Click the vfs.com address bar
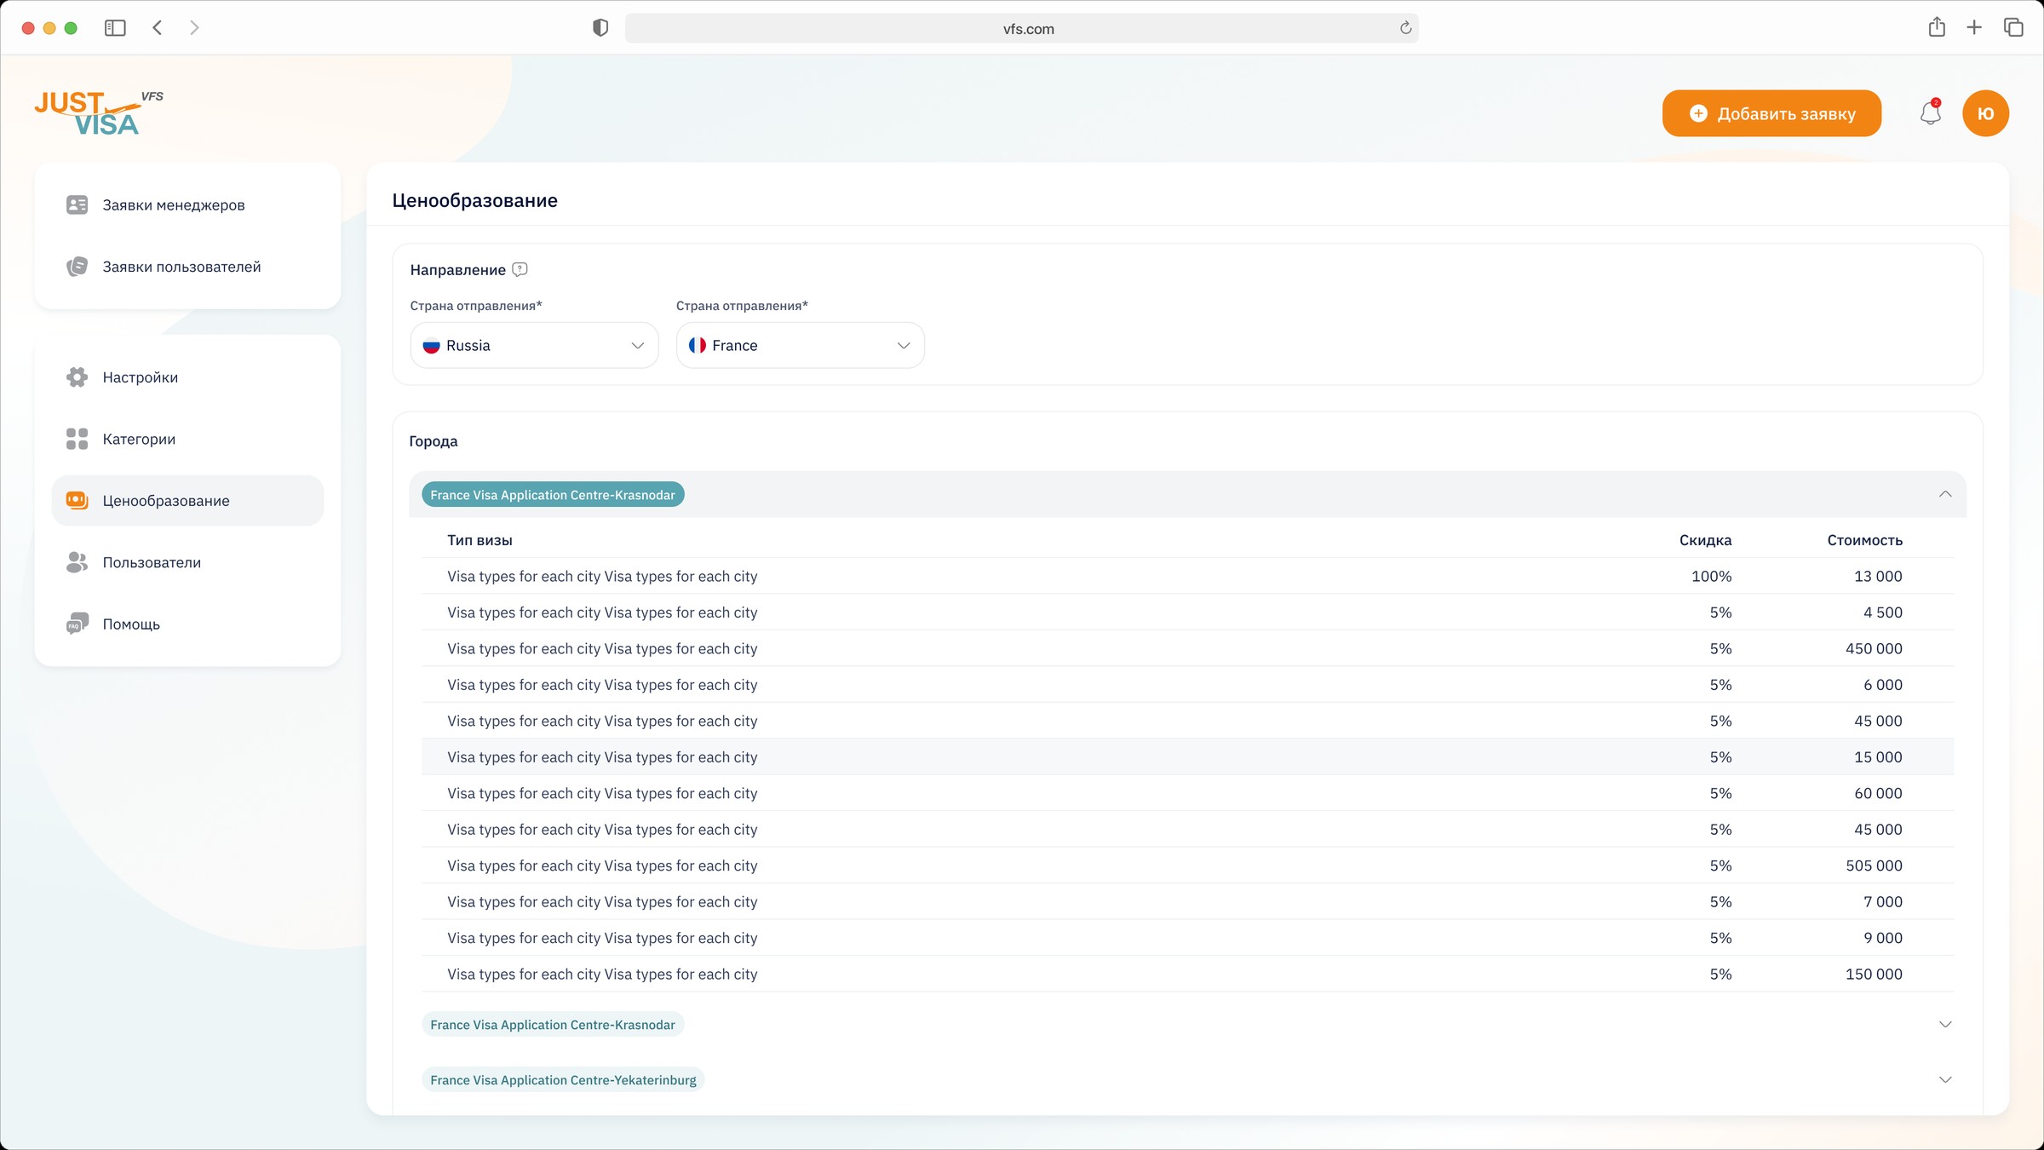This screenshot has width=2044, height=1150. 1021,28
